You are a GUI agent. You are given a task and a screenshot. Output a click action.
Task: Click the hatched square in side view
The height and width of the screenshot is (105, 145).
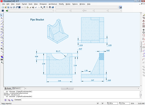click(x=101, y=56)
